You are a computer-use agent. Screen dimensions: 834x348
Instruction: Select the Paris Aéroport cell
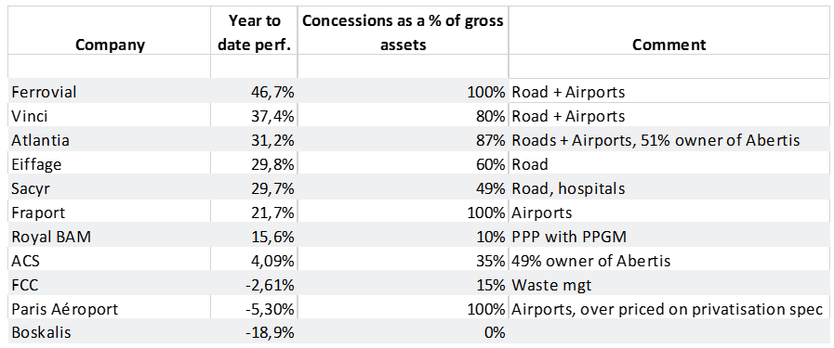[110, 309]
